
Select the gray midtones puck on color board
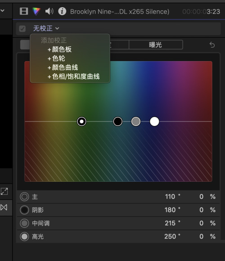pyautogui.click(x=136, y=121)
